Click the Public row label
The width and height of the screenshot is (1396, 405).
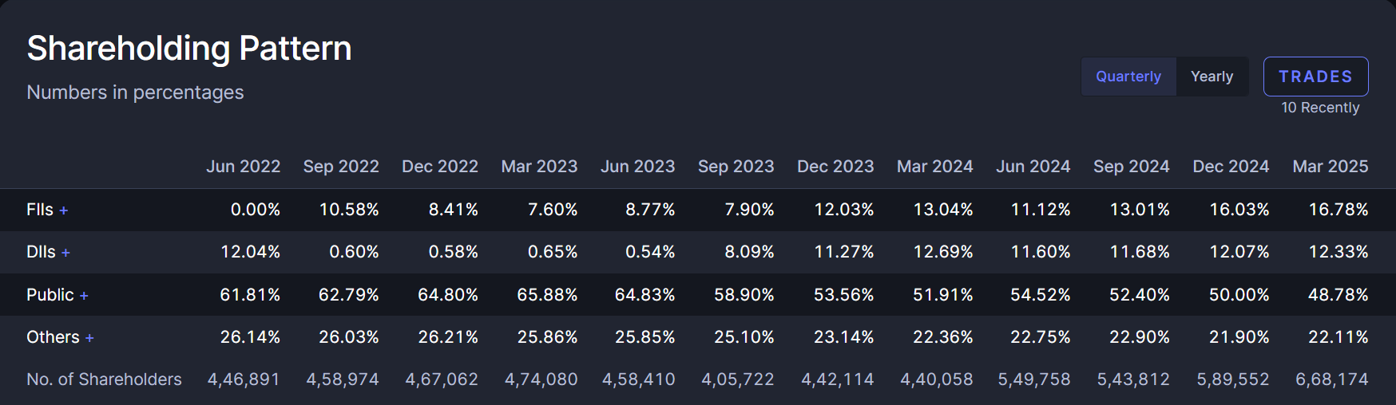tap(50, 295)
